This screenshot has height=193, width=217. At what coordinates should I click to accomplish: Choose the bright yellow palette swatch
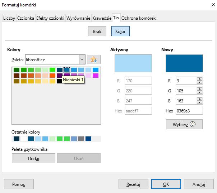(52, 81)
